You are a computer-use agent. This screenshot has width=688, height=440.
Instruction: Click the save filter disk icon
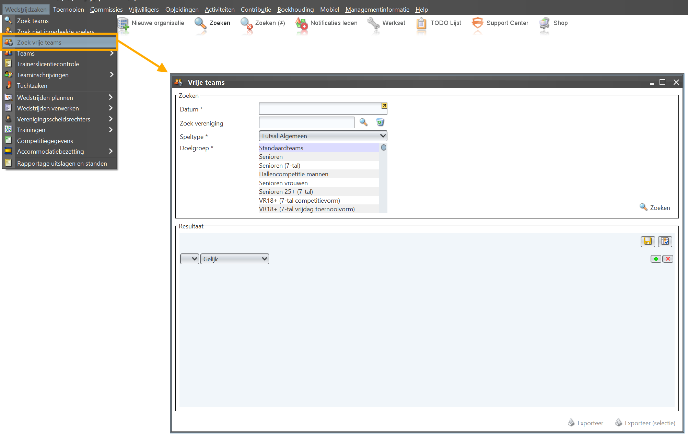(648, 241)
